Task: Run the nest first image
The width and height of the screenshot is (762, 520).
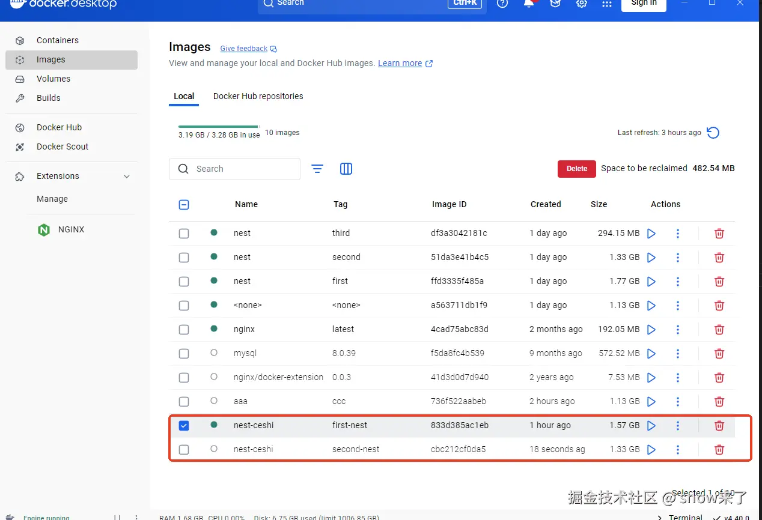Action: point(651,282)
